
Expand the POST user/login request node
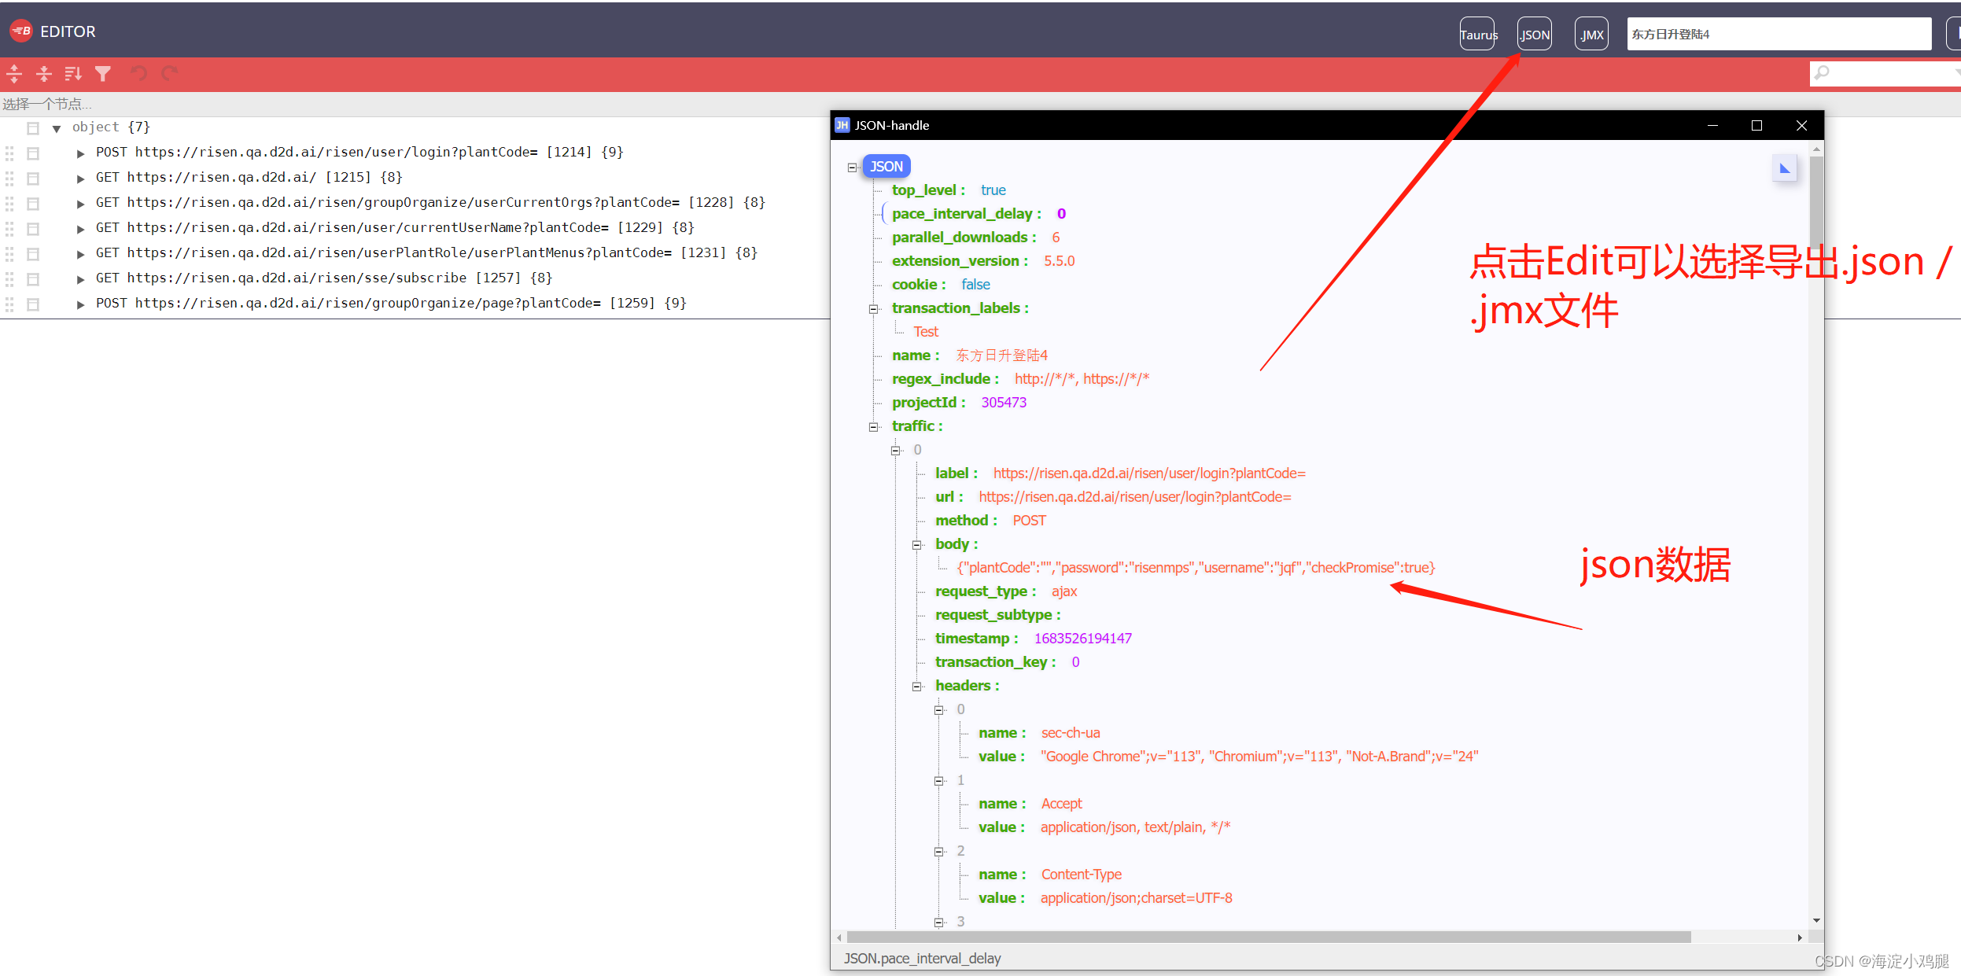(x=80, y=153)
